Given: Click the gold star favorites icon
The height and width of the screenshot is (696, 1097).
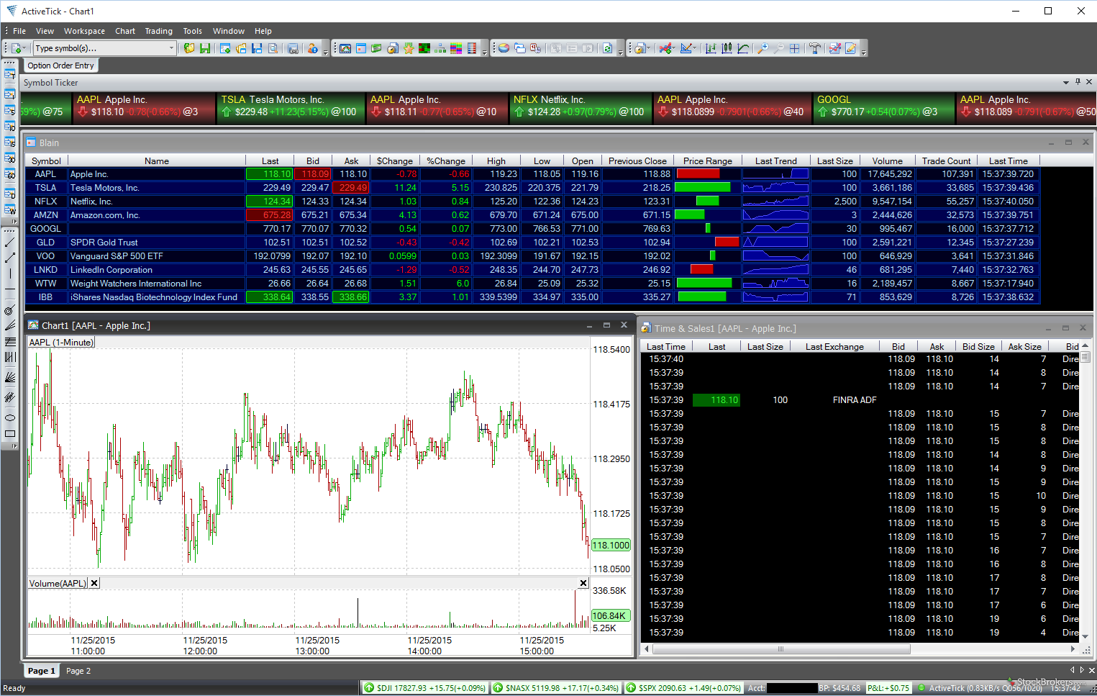Looking at the screenshot, I should click(x=409, y=48).
